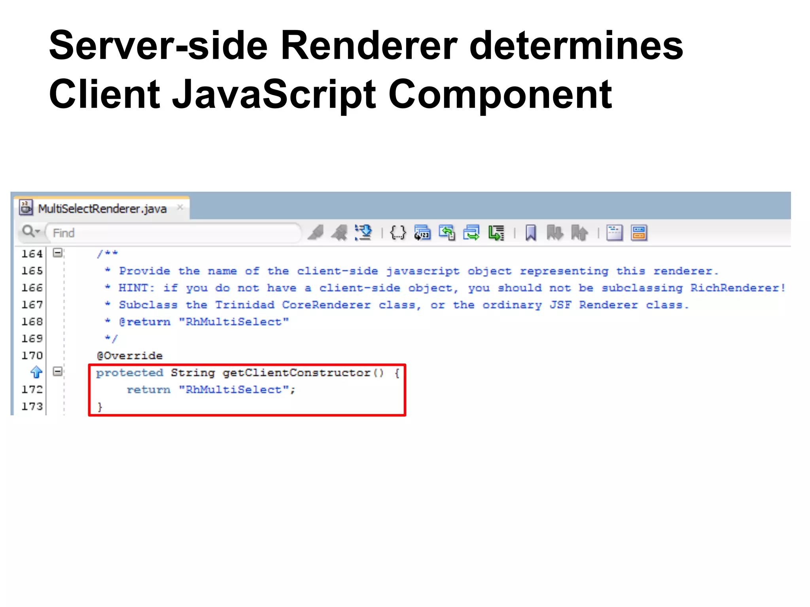This screenshot has width=810, height=607.
Task: Click the icon with green back arrow over windows
Action: (x=447, y=232)
